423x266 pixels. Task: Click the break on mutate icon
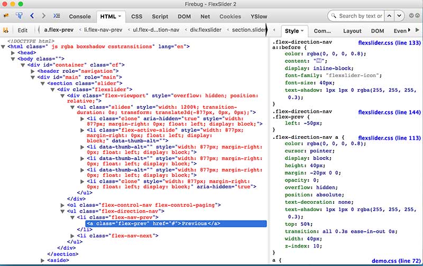(6, 30)
